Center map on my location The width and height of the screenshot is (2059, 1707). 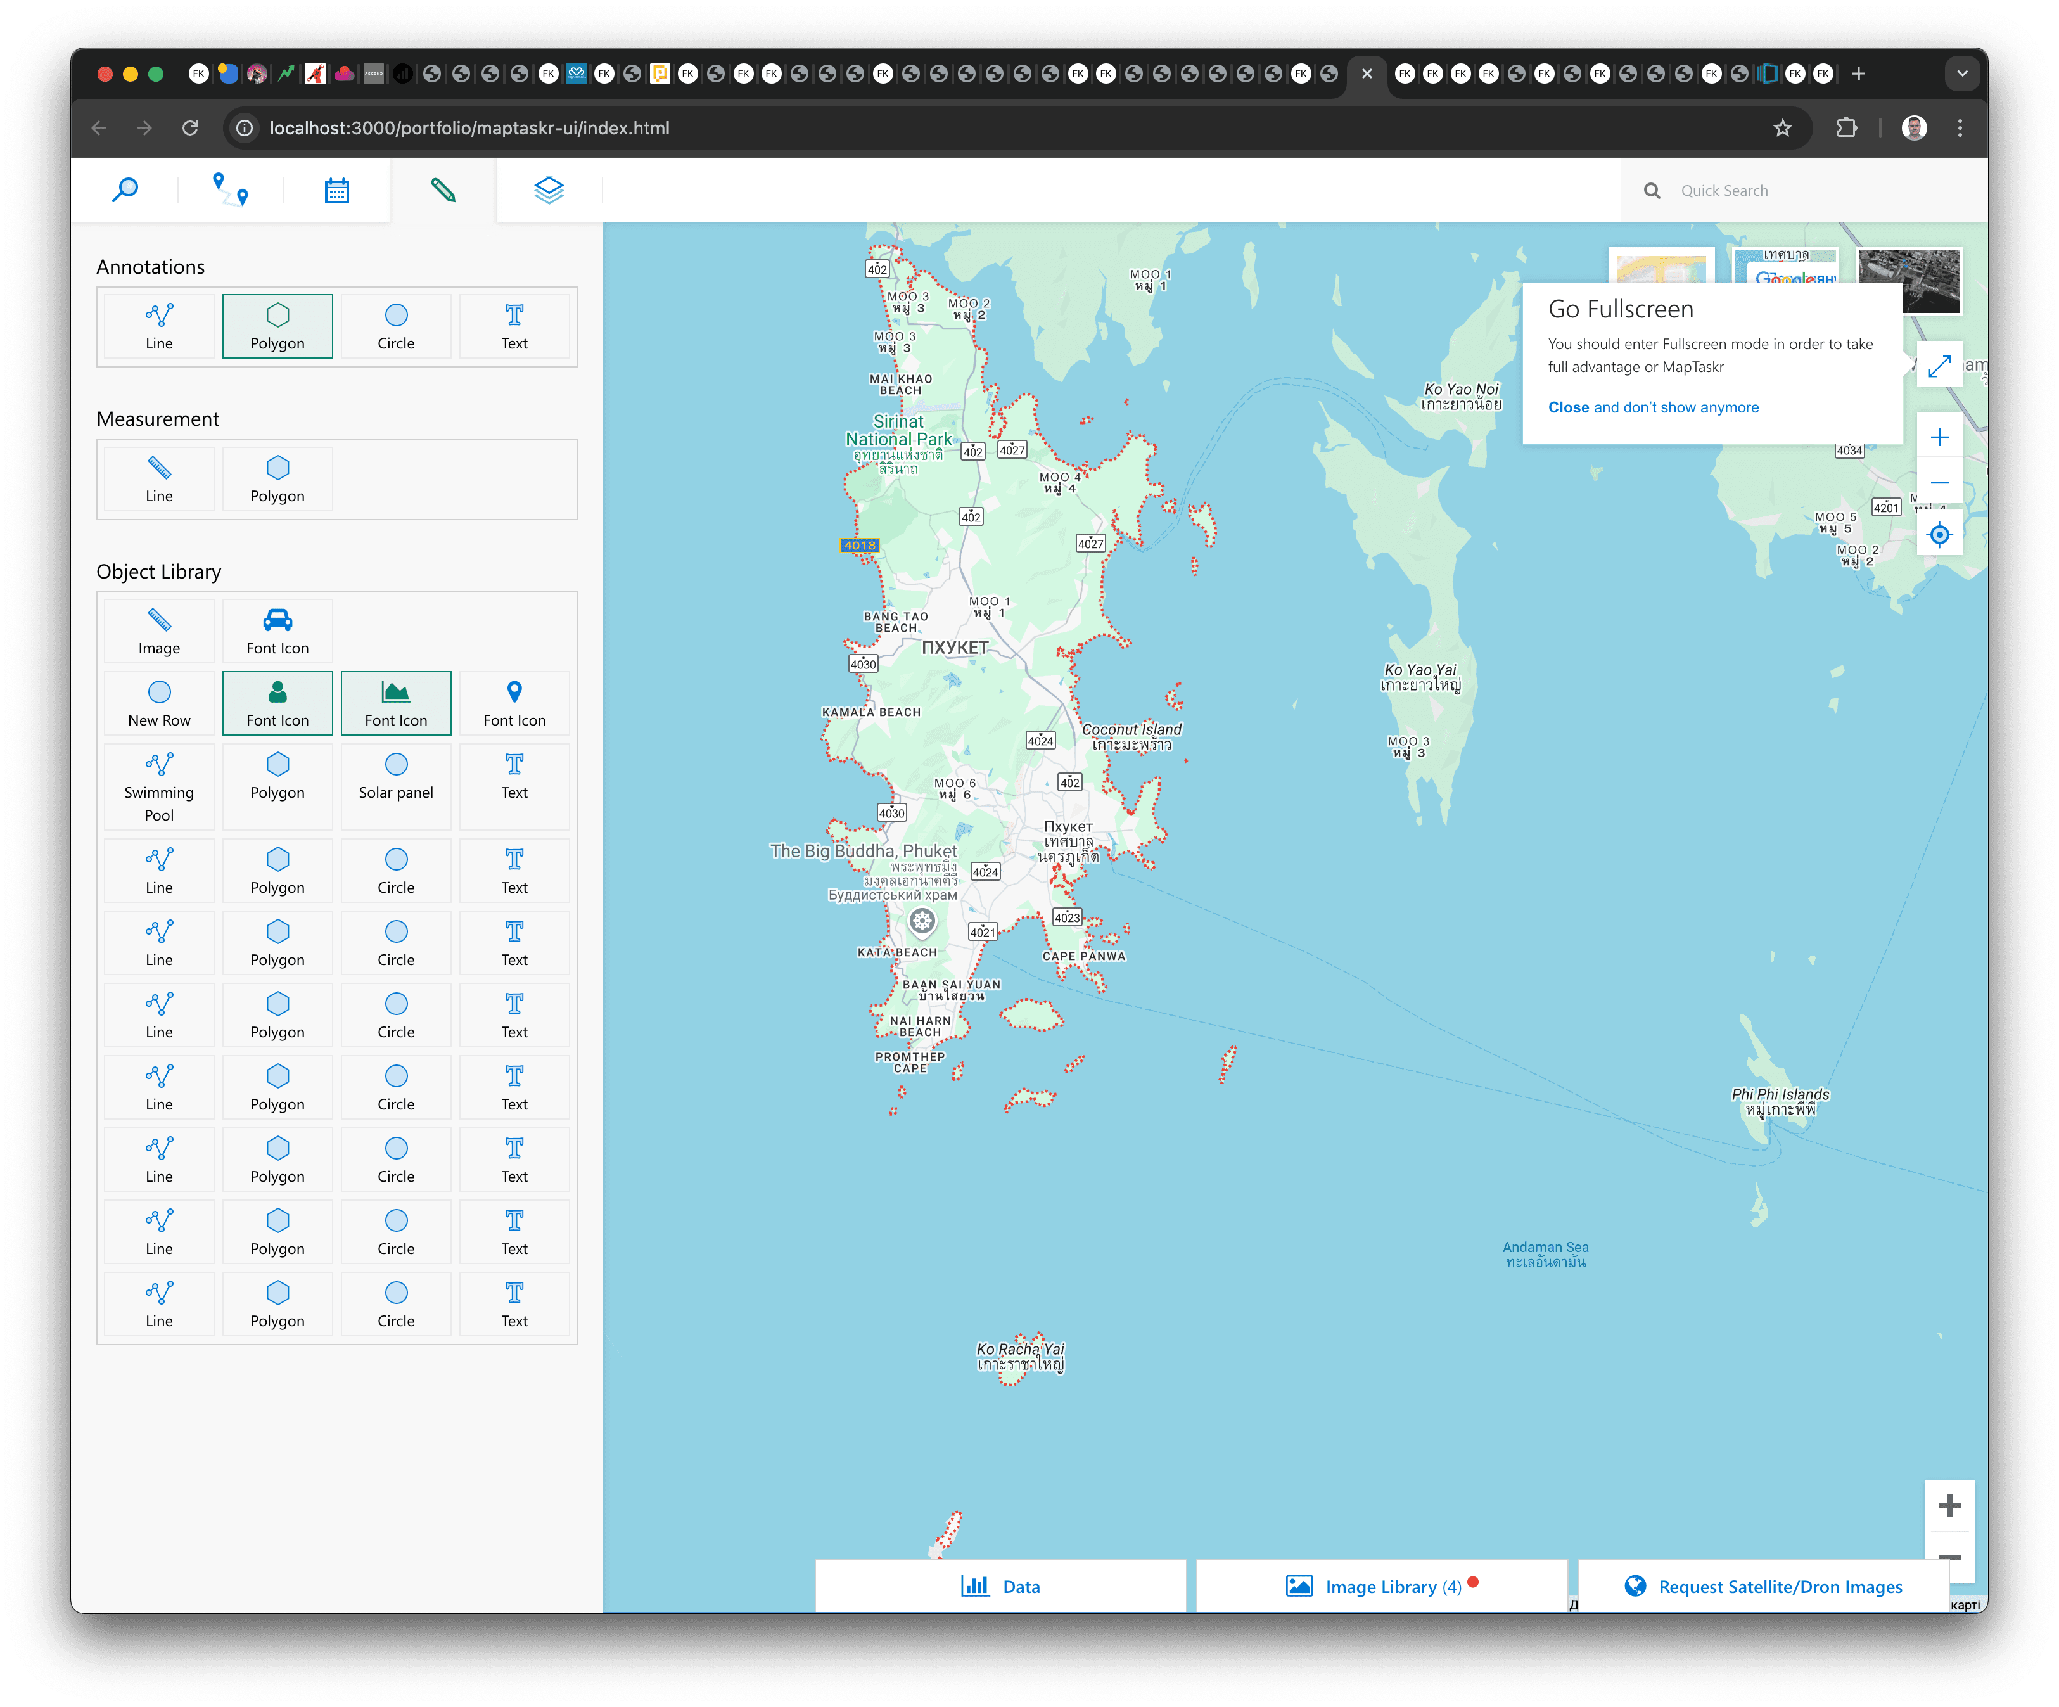[x=1939, y=534]
